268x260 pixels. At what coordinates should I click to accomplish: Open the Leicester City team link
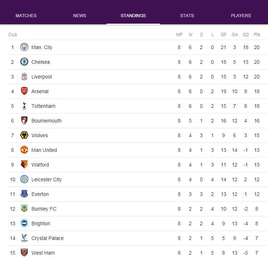click(46, 179)
